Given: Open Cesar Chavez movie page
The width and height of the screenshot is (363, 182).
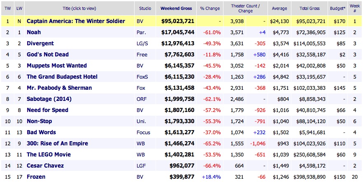Looking at the screenshot, I should (x=46, y=166).
